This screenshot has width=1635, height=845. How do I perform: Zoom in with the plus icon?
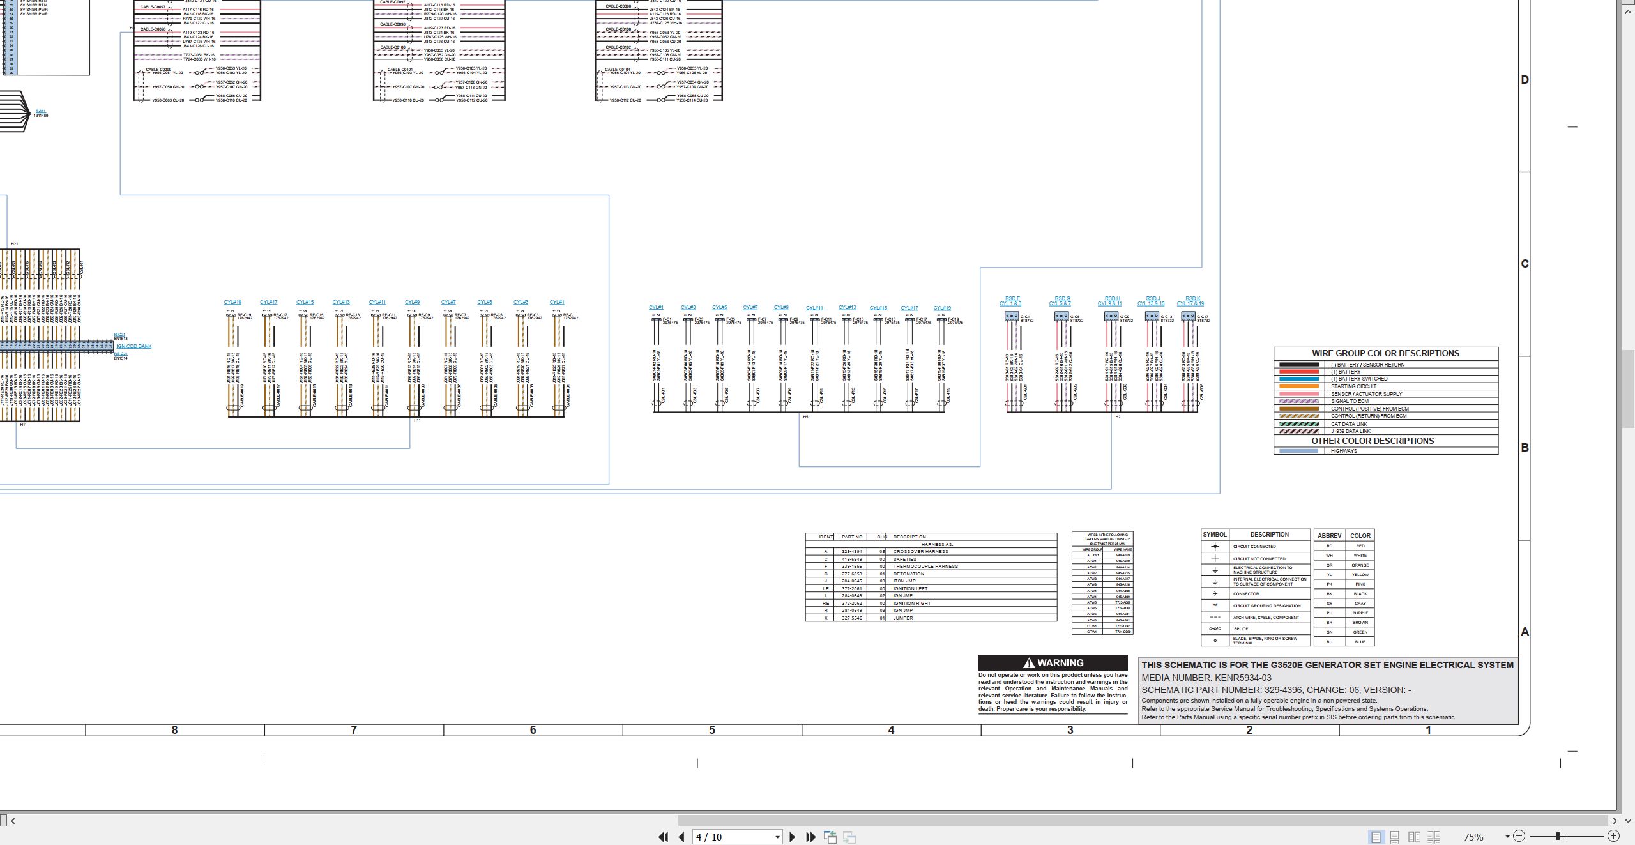coord(1613,836)
